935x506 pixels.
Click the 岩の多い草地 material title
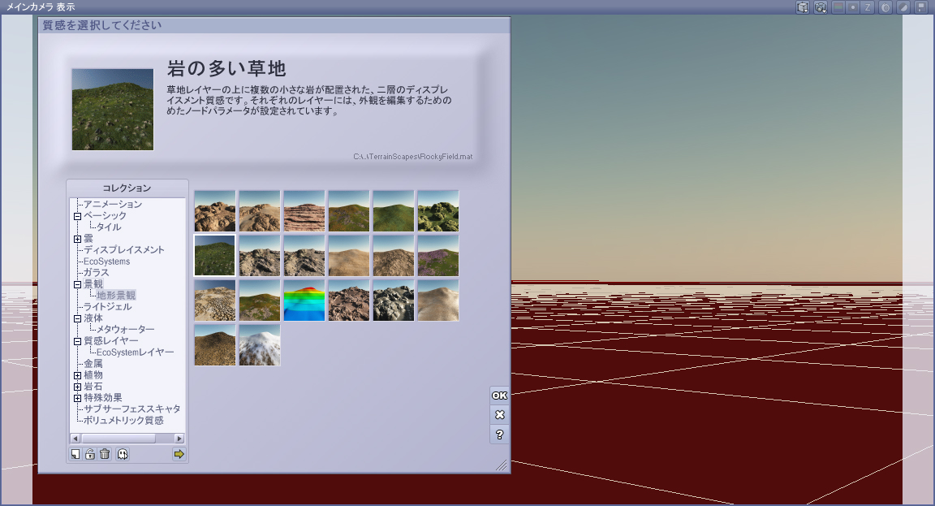tap(226, 68)
